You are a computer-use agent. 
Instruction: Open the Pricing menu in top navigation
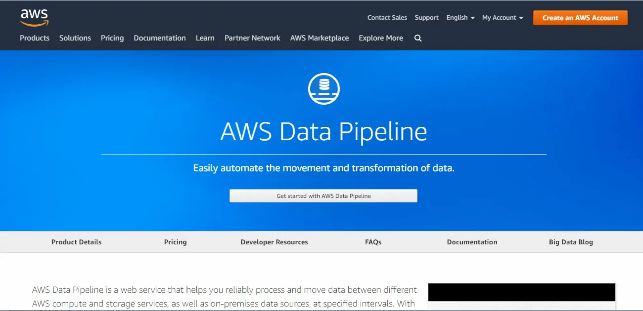point(112,38)
